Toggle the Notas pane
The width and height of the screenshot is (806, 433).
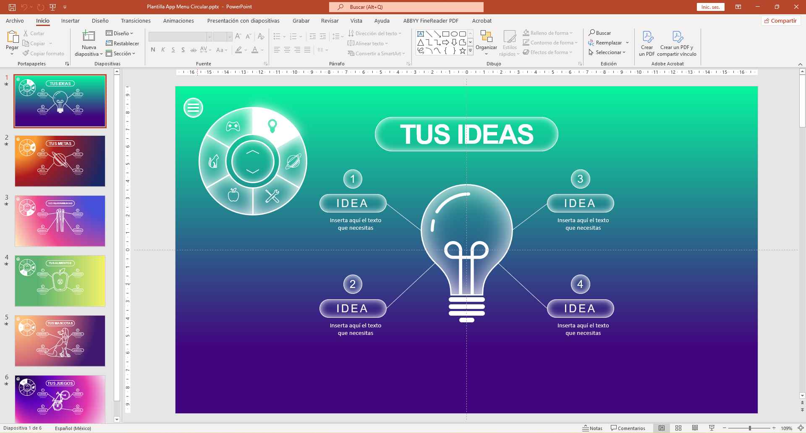(x=592, y=428)
